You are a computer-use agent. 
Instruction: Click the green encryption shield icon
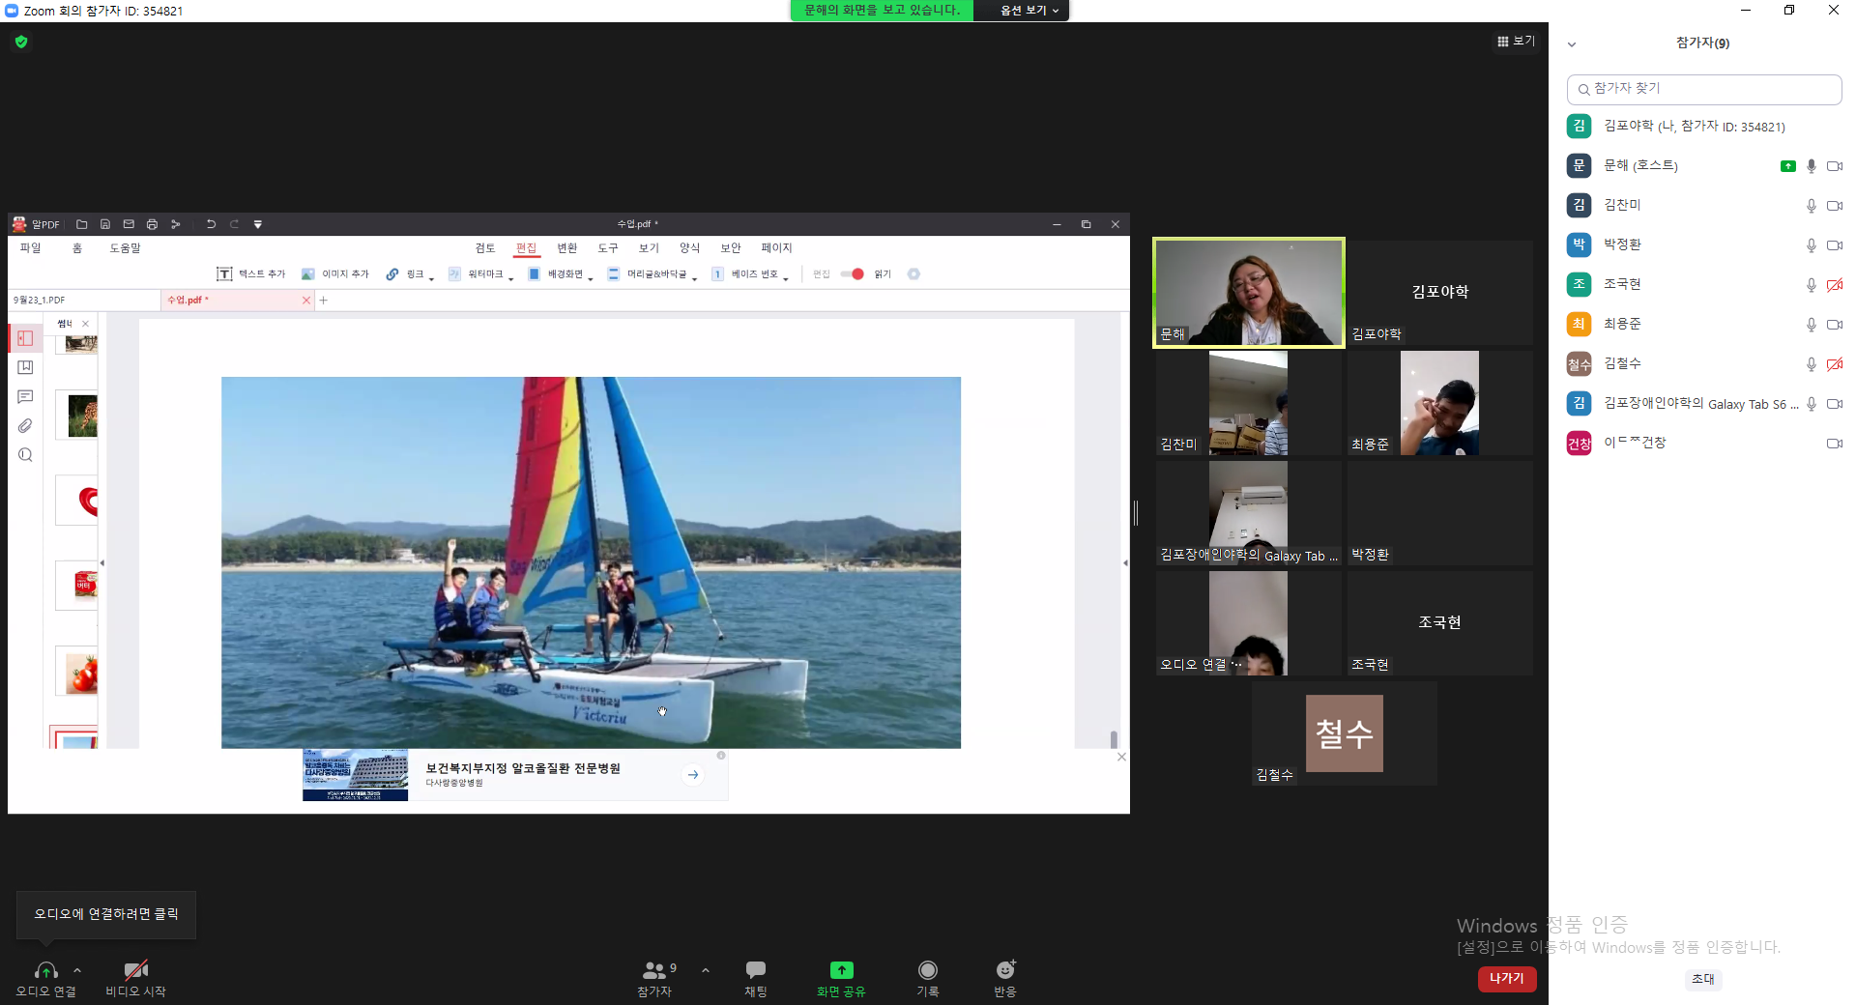[21, 42]
